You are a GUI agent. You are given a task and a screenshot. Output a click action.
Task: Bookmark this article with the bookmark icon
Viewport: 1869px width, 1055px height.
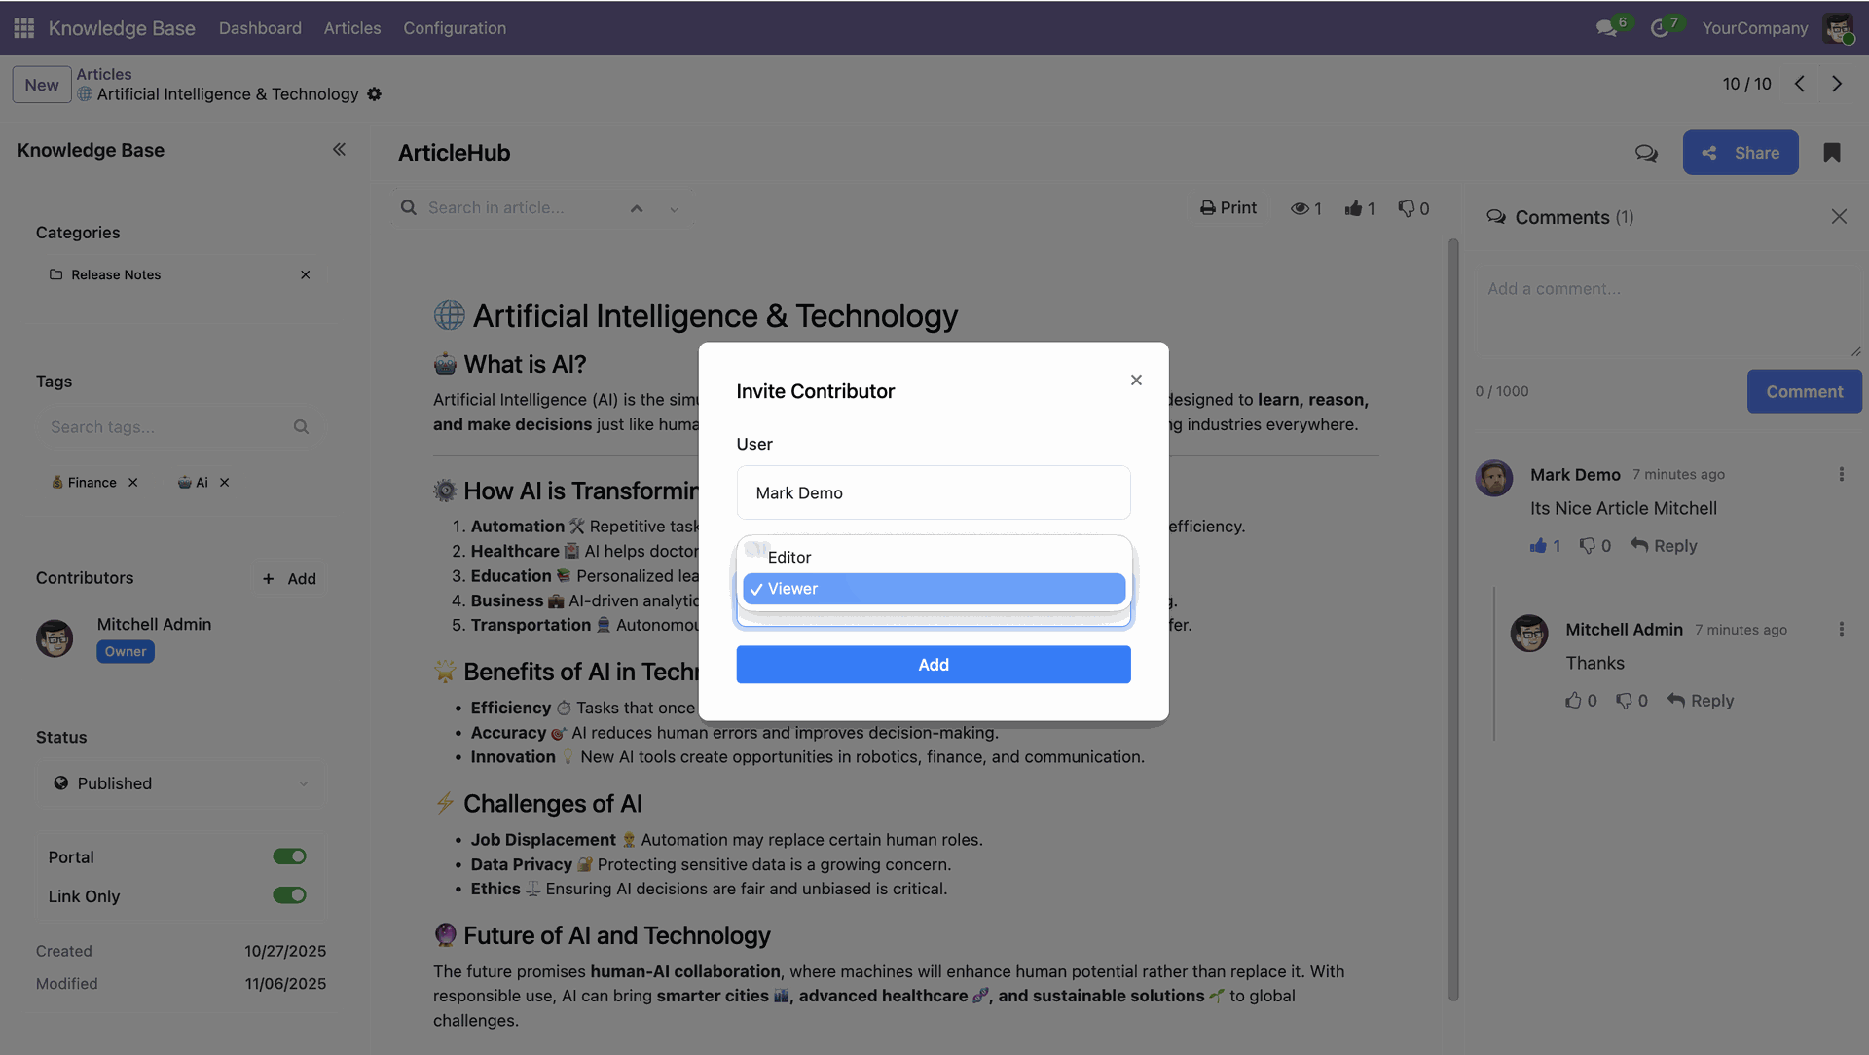pos(1832,153)
